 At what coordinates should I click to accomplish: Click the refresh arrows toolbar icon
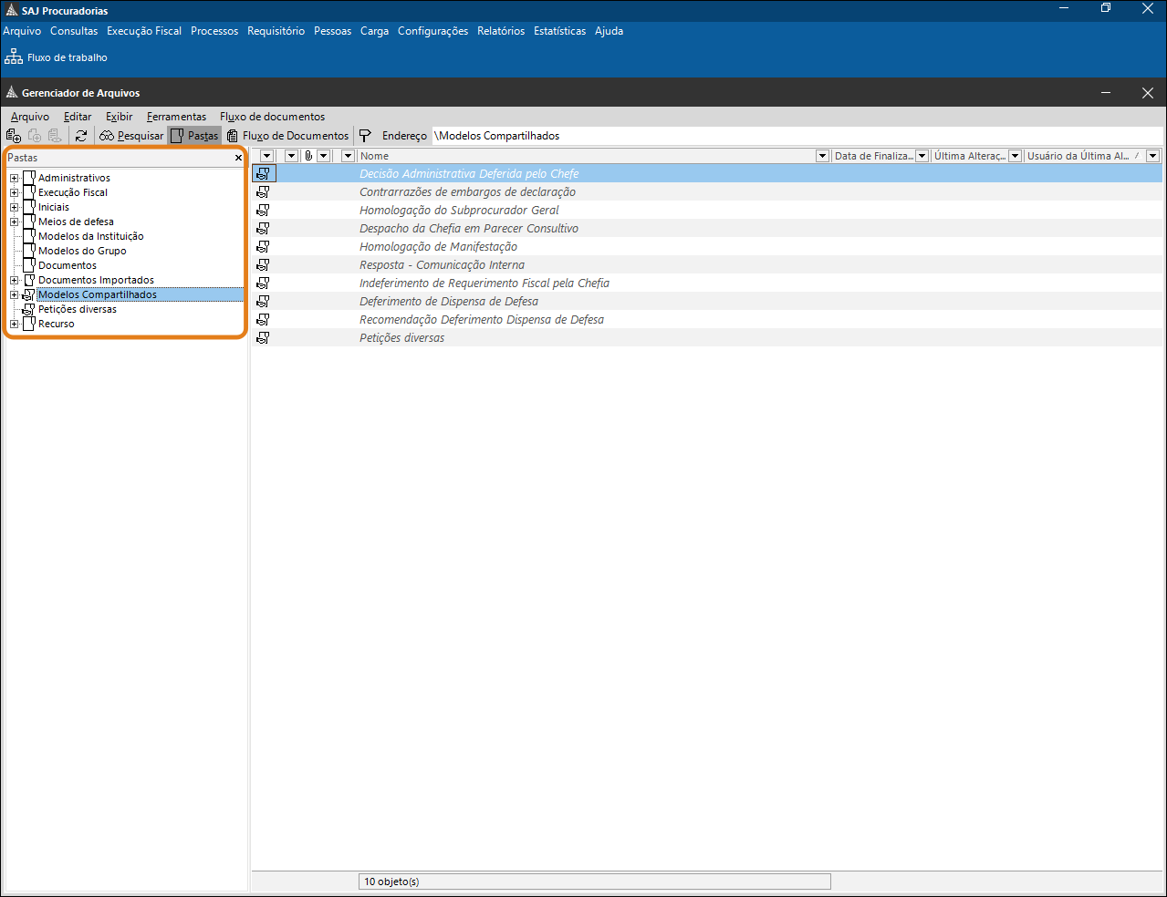click(x=81, y=136)
